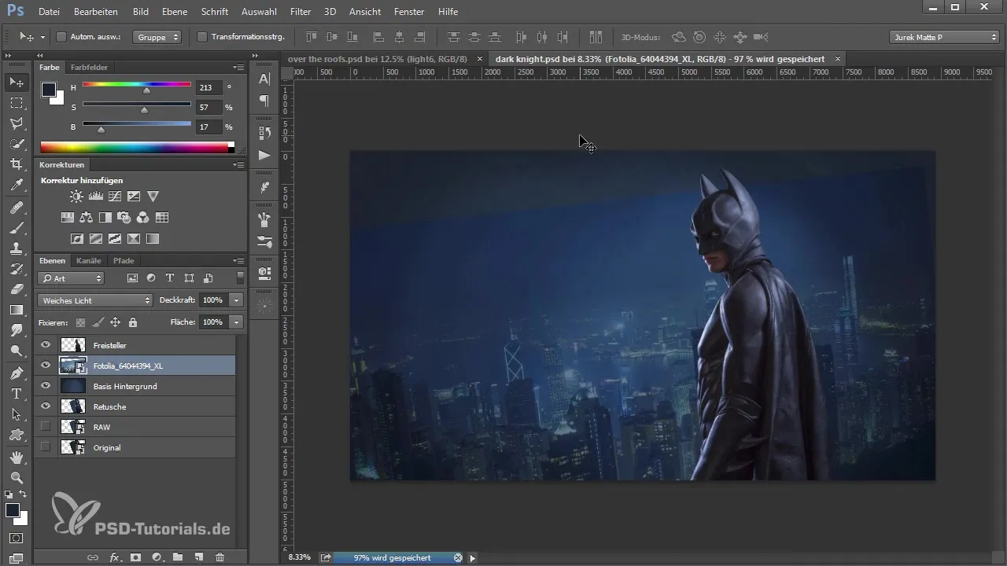Add Brightness/Contrast adjustment
Viewport: 1007px width, 566px height.
tap(76, 197)
